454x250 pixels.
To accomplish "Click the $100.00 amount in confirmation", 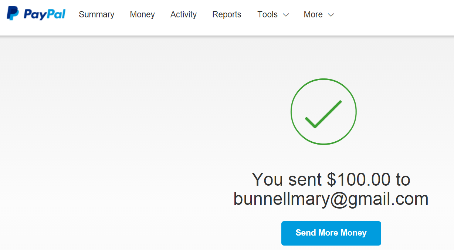I will click(x=359, y=180).
